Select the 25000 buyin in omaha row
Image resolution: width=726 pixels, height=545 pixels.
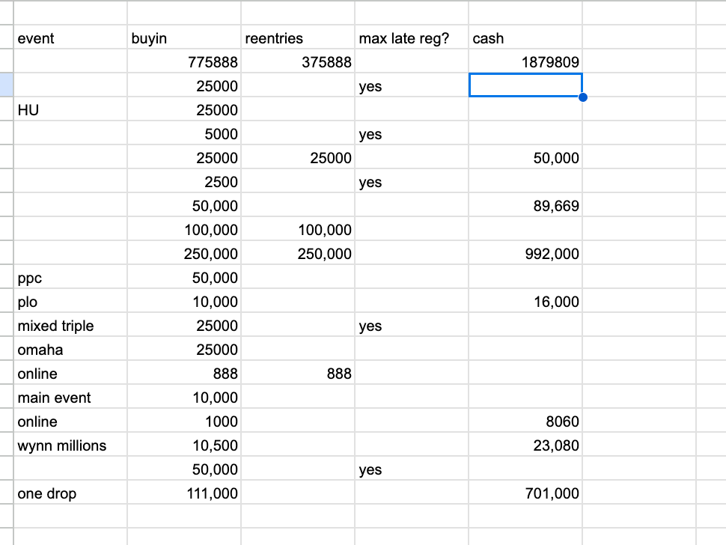184,349
